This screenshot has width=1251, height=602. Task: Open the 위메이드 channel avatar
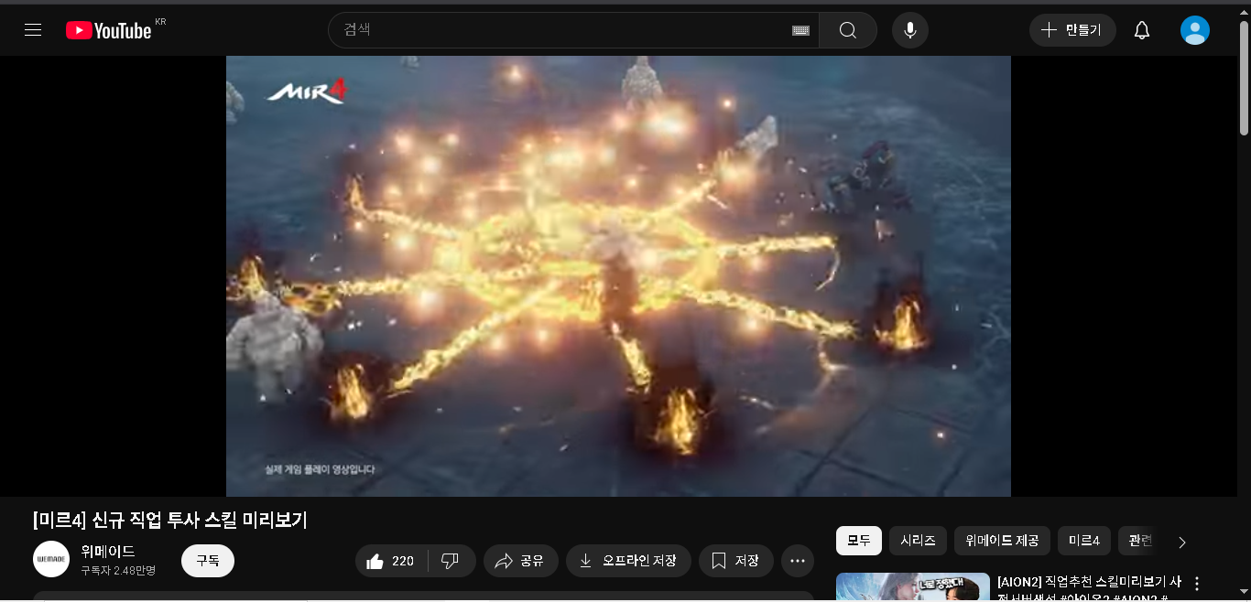(51, 560)
